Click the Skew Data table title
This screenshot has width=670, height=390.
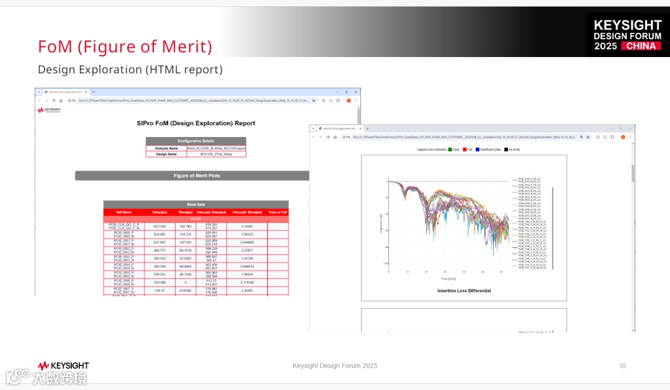[195, 204]
